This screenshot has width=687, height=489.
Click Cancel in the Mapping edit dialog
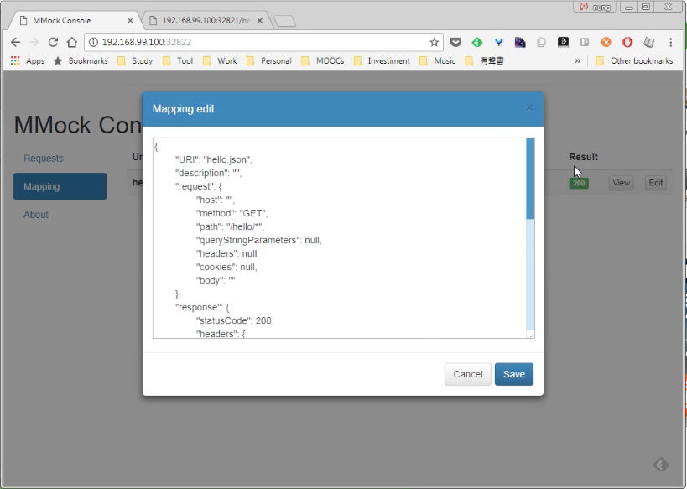click(468, 374)
